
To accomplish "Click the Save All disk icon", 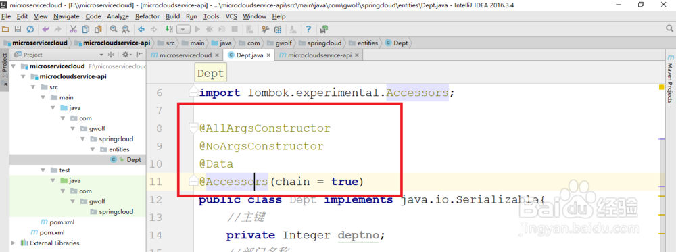I will coord(18,29).
